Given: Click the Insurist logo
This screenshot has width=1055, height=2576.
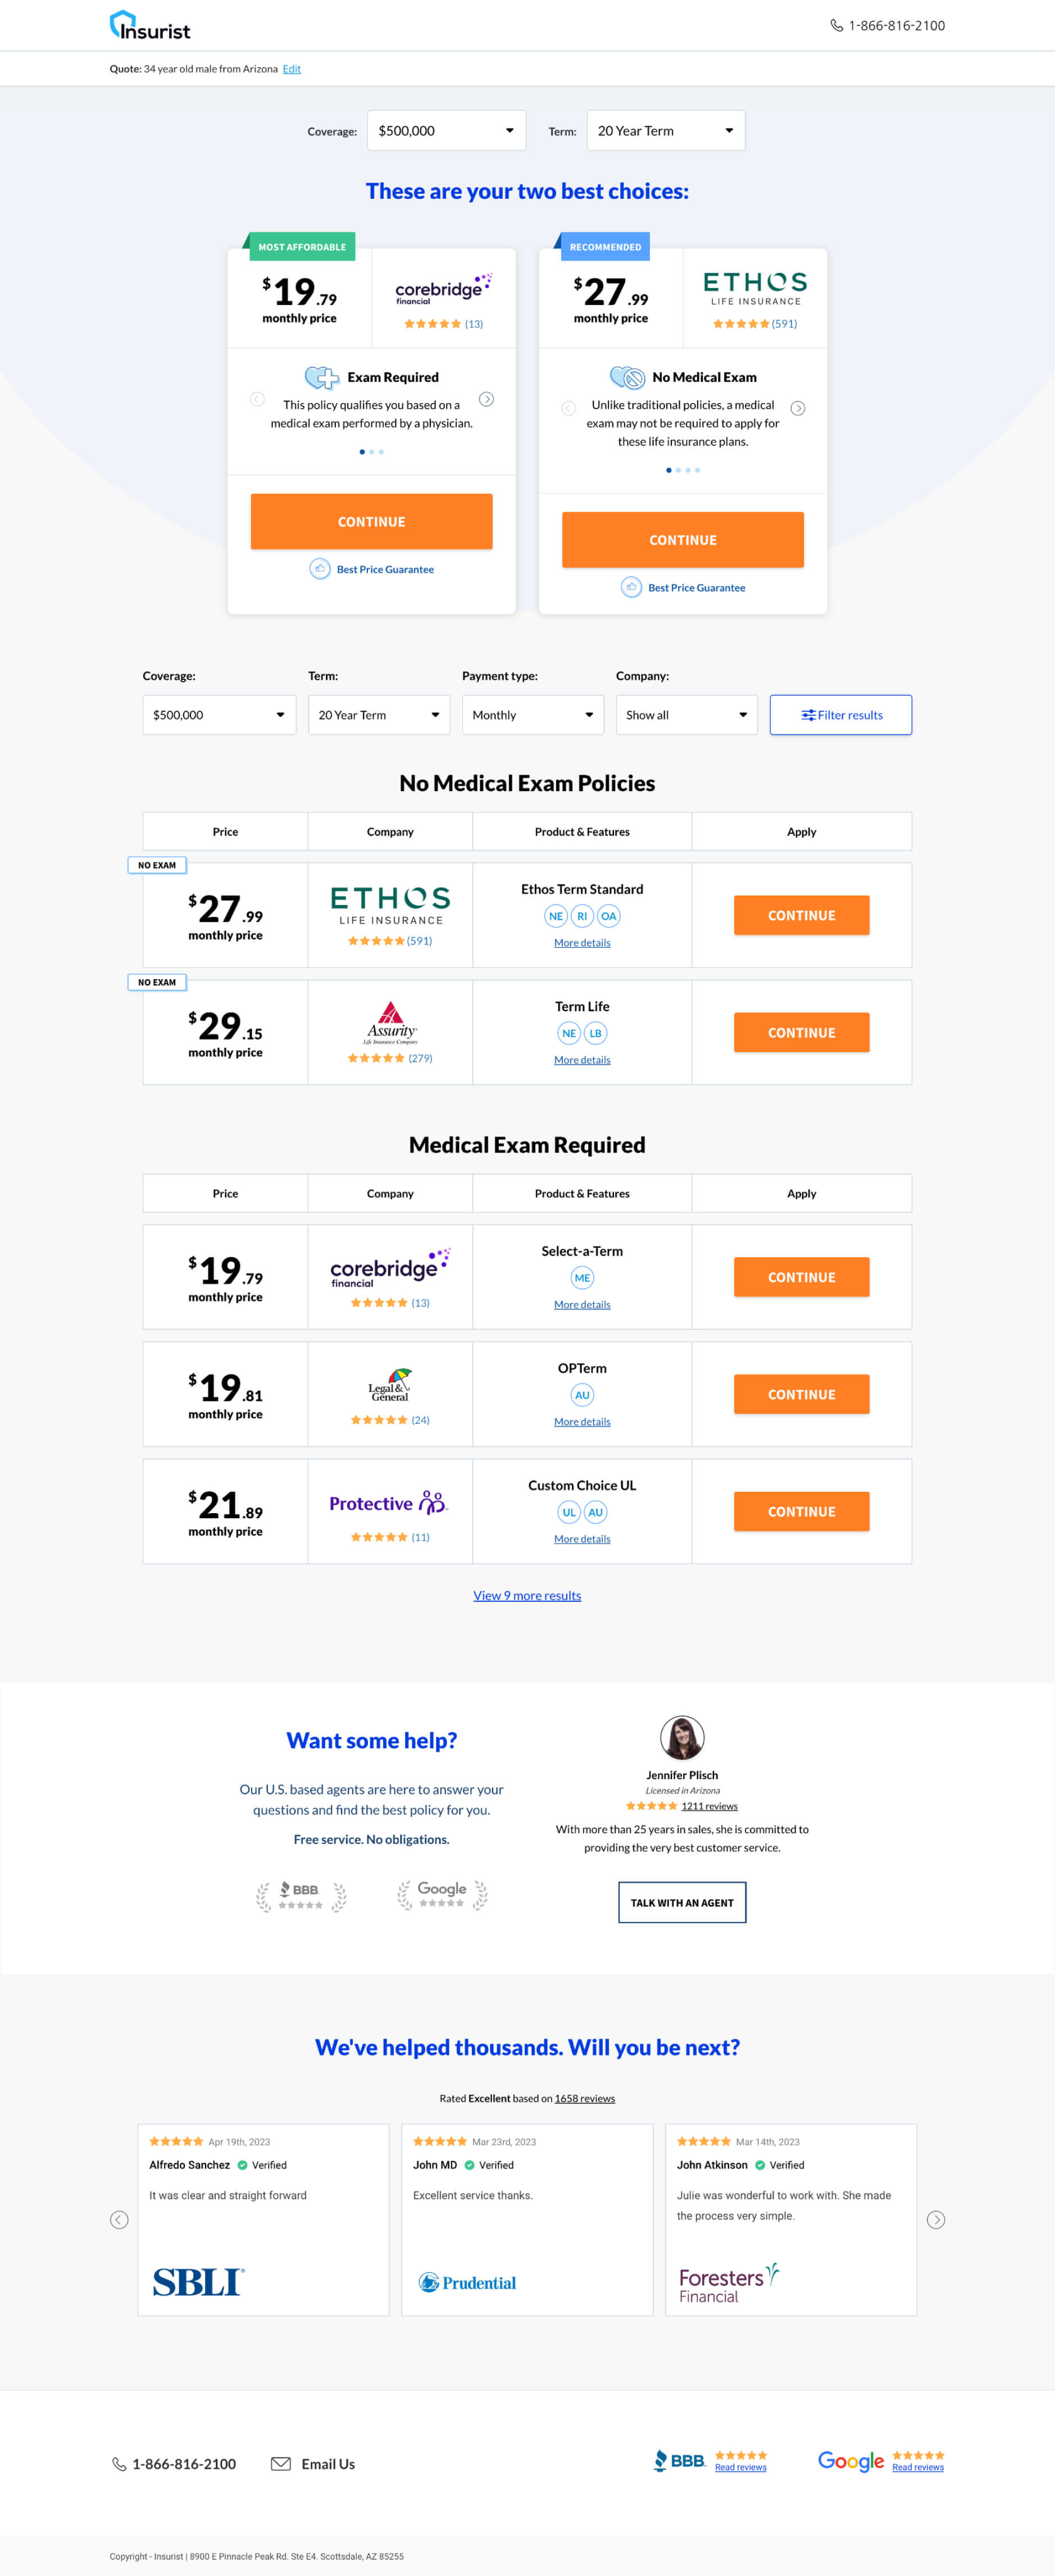Looking at the screenshot, I should [149, 25].
